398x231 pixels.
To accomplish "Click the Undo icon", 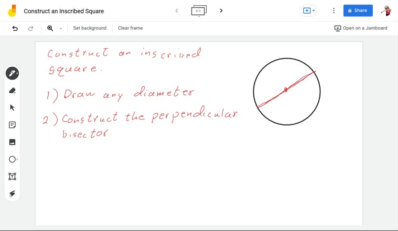I will click(x=14, y=28).
